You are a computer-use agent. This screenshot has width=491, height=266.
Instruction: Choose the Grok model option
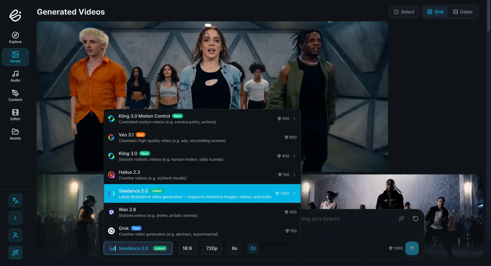[x=202, y=231]
